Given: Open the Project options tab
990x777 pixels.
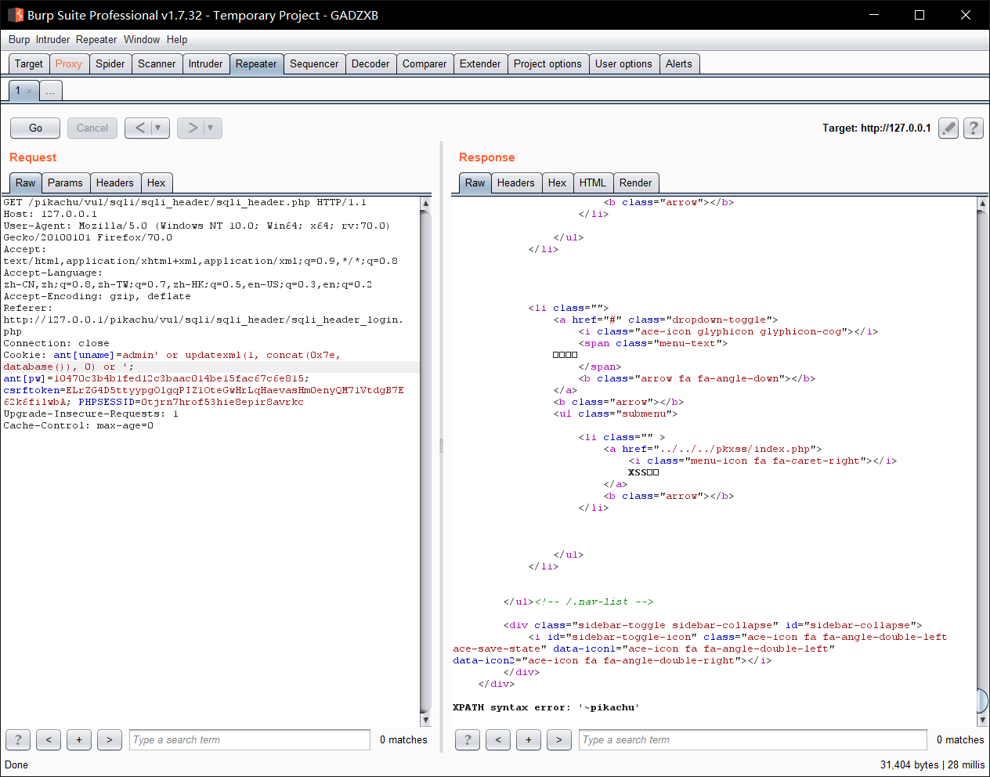Looking at the screenshot, I should tap(547, 64).
